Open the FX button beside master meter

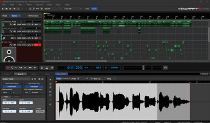click(165, 68)
